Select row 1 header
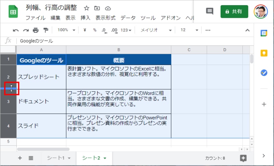Image resolution: width=274 pixels, height=166 pixels. point(8,59)
